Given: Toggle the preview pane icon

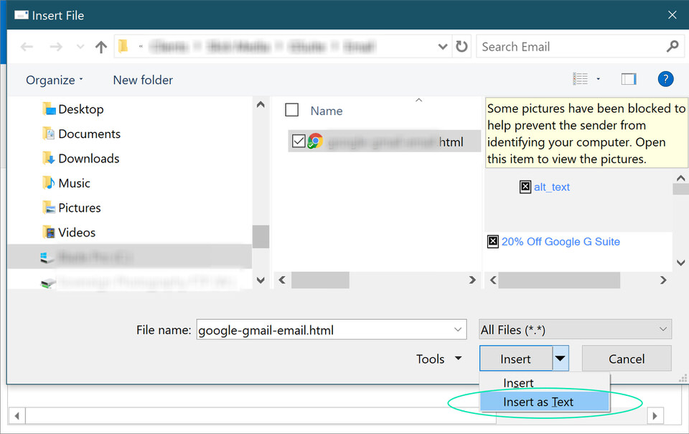Looking at the screenshot, I should pos(628,79).
